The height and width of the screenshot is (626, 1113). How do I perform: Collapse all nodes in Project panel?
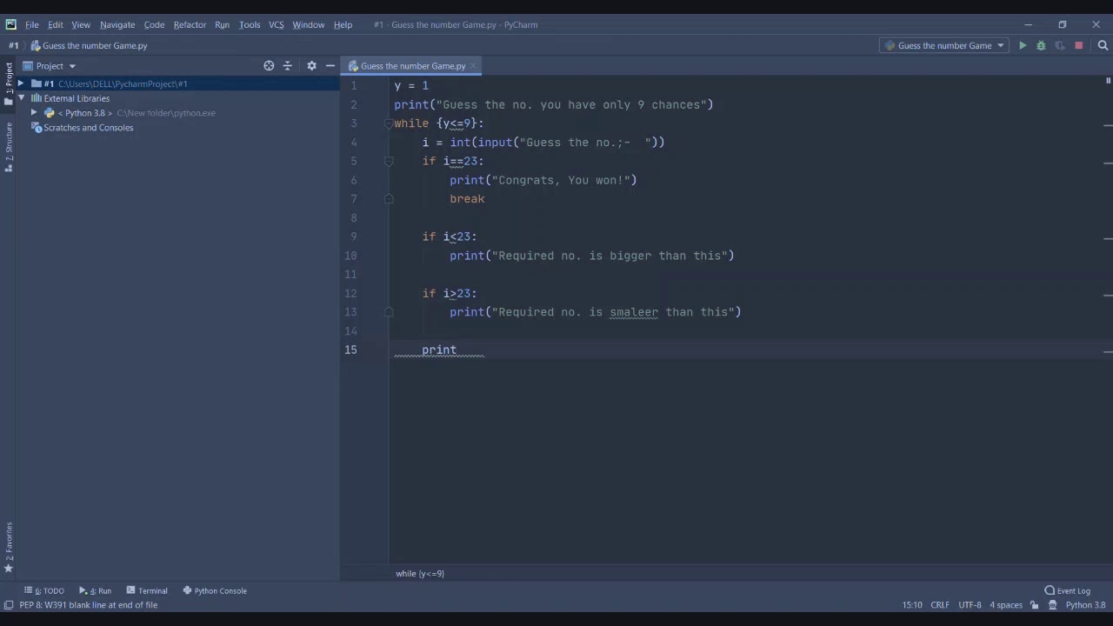pos(288,65)
